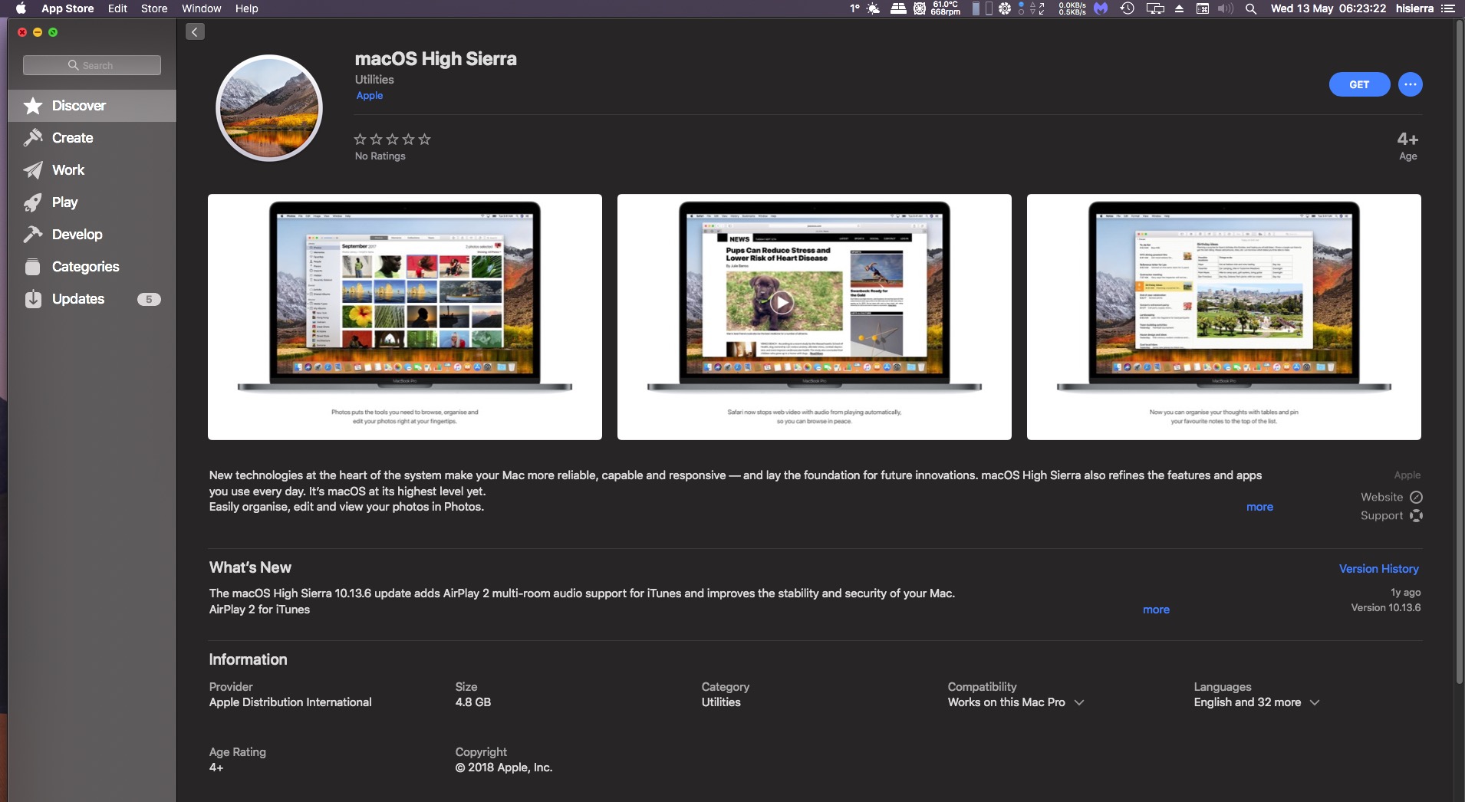Click in the sidebar Search field
Image resolution: width=1465 pixels, height=802 pixels.
(92, 65)
